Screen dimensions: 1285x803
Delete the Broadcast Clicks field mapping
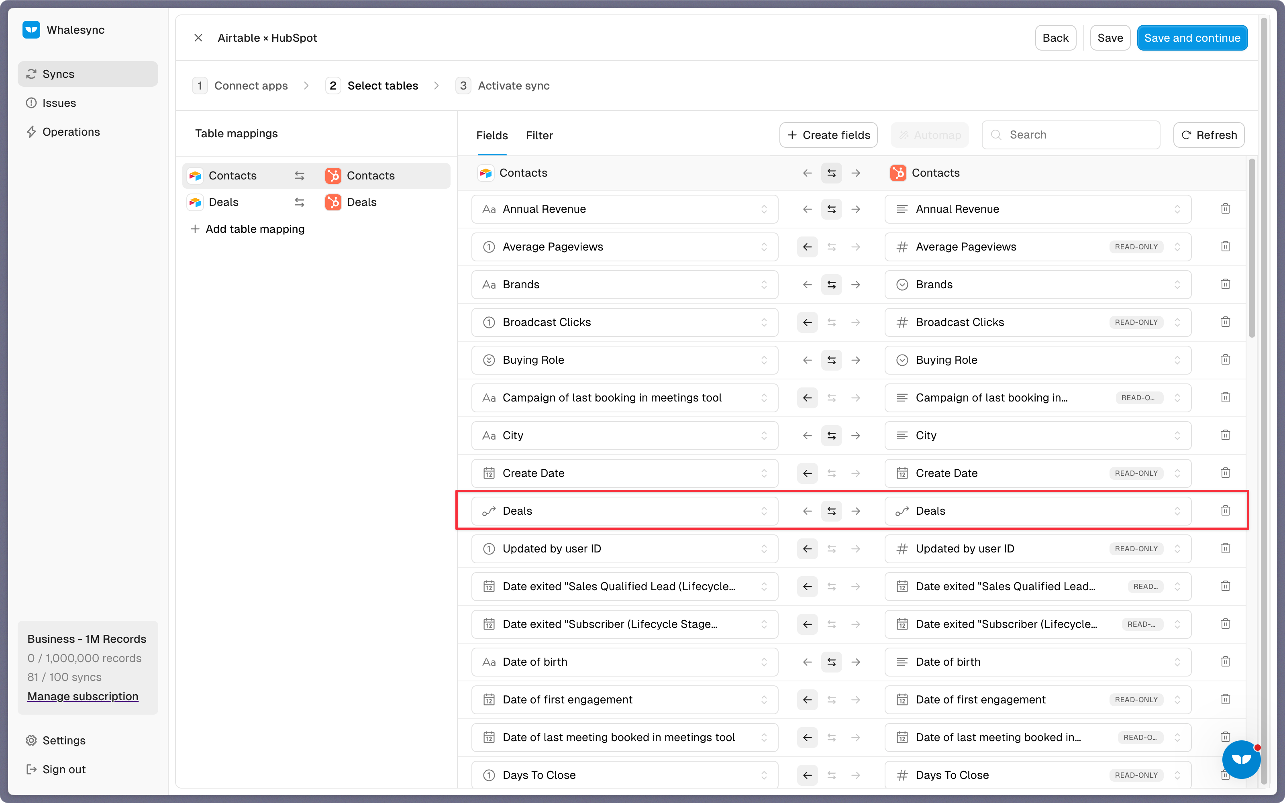point(1225,322)
